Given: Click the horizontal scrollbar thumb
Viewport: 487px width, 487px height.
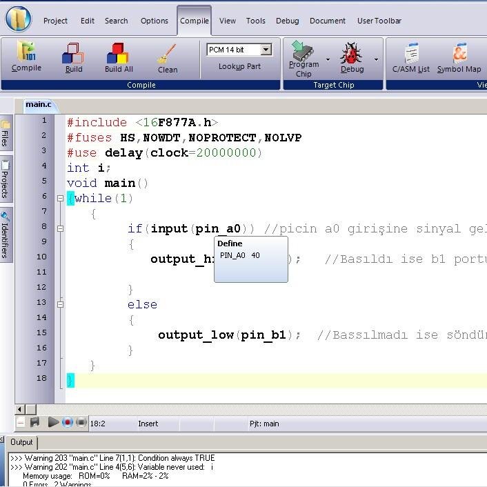Looking at the screenshot, I should click(31, 409).
